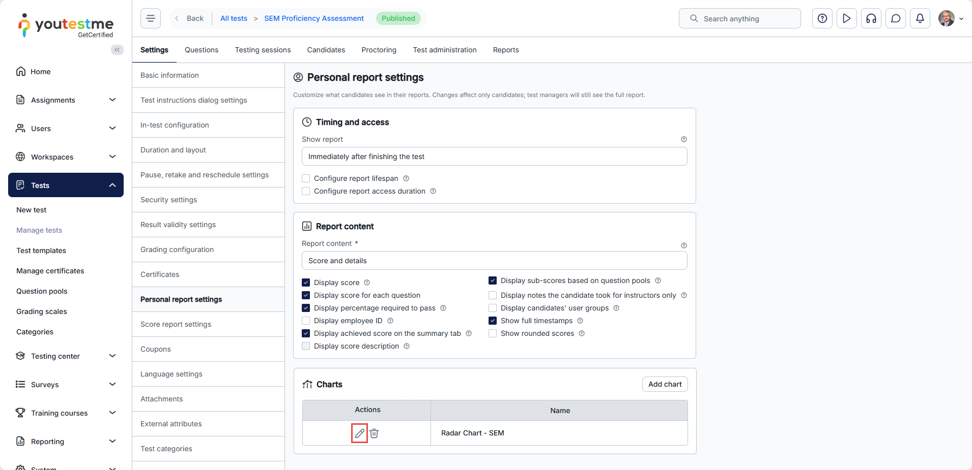This screenshot has height=470, width=972.
Task: Enable Configure report lifespan checkbox
Action: tap(306, 178)
